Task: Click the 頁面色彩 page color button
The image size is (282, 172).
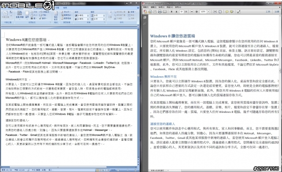Action: point(66,15)
